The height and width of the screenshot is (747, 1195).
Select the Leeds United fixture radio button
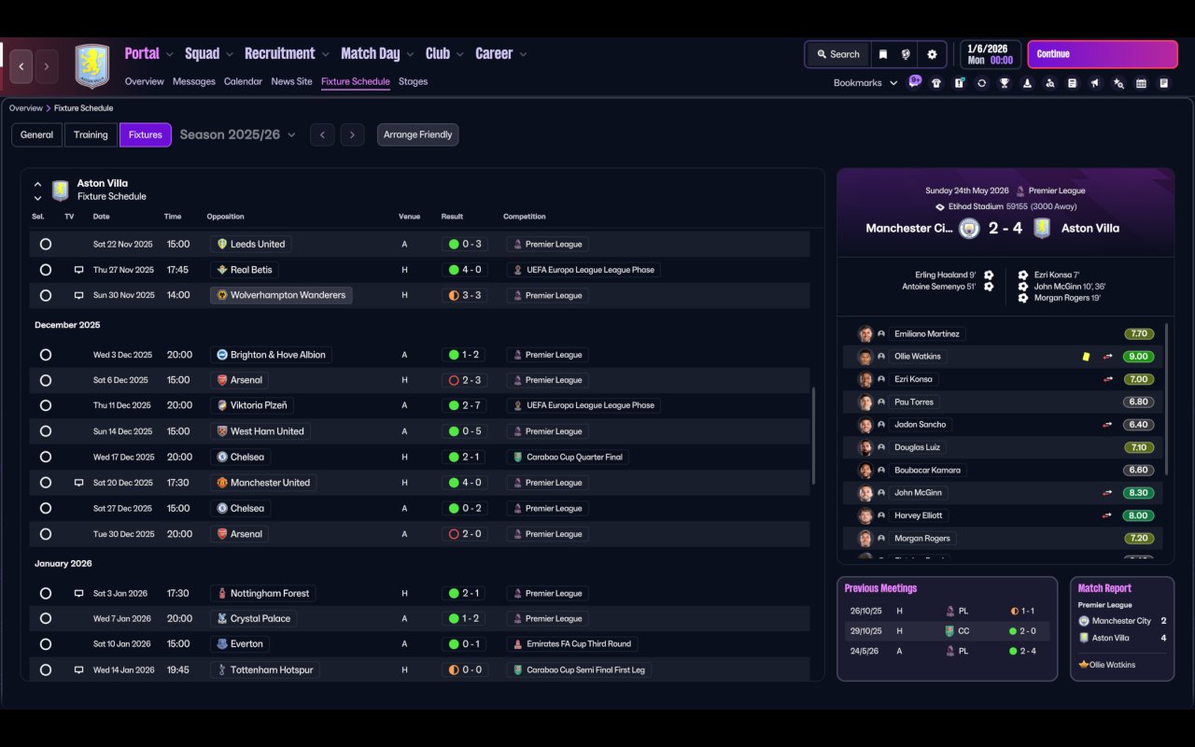coord(46,244)
